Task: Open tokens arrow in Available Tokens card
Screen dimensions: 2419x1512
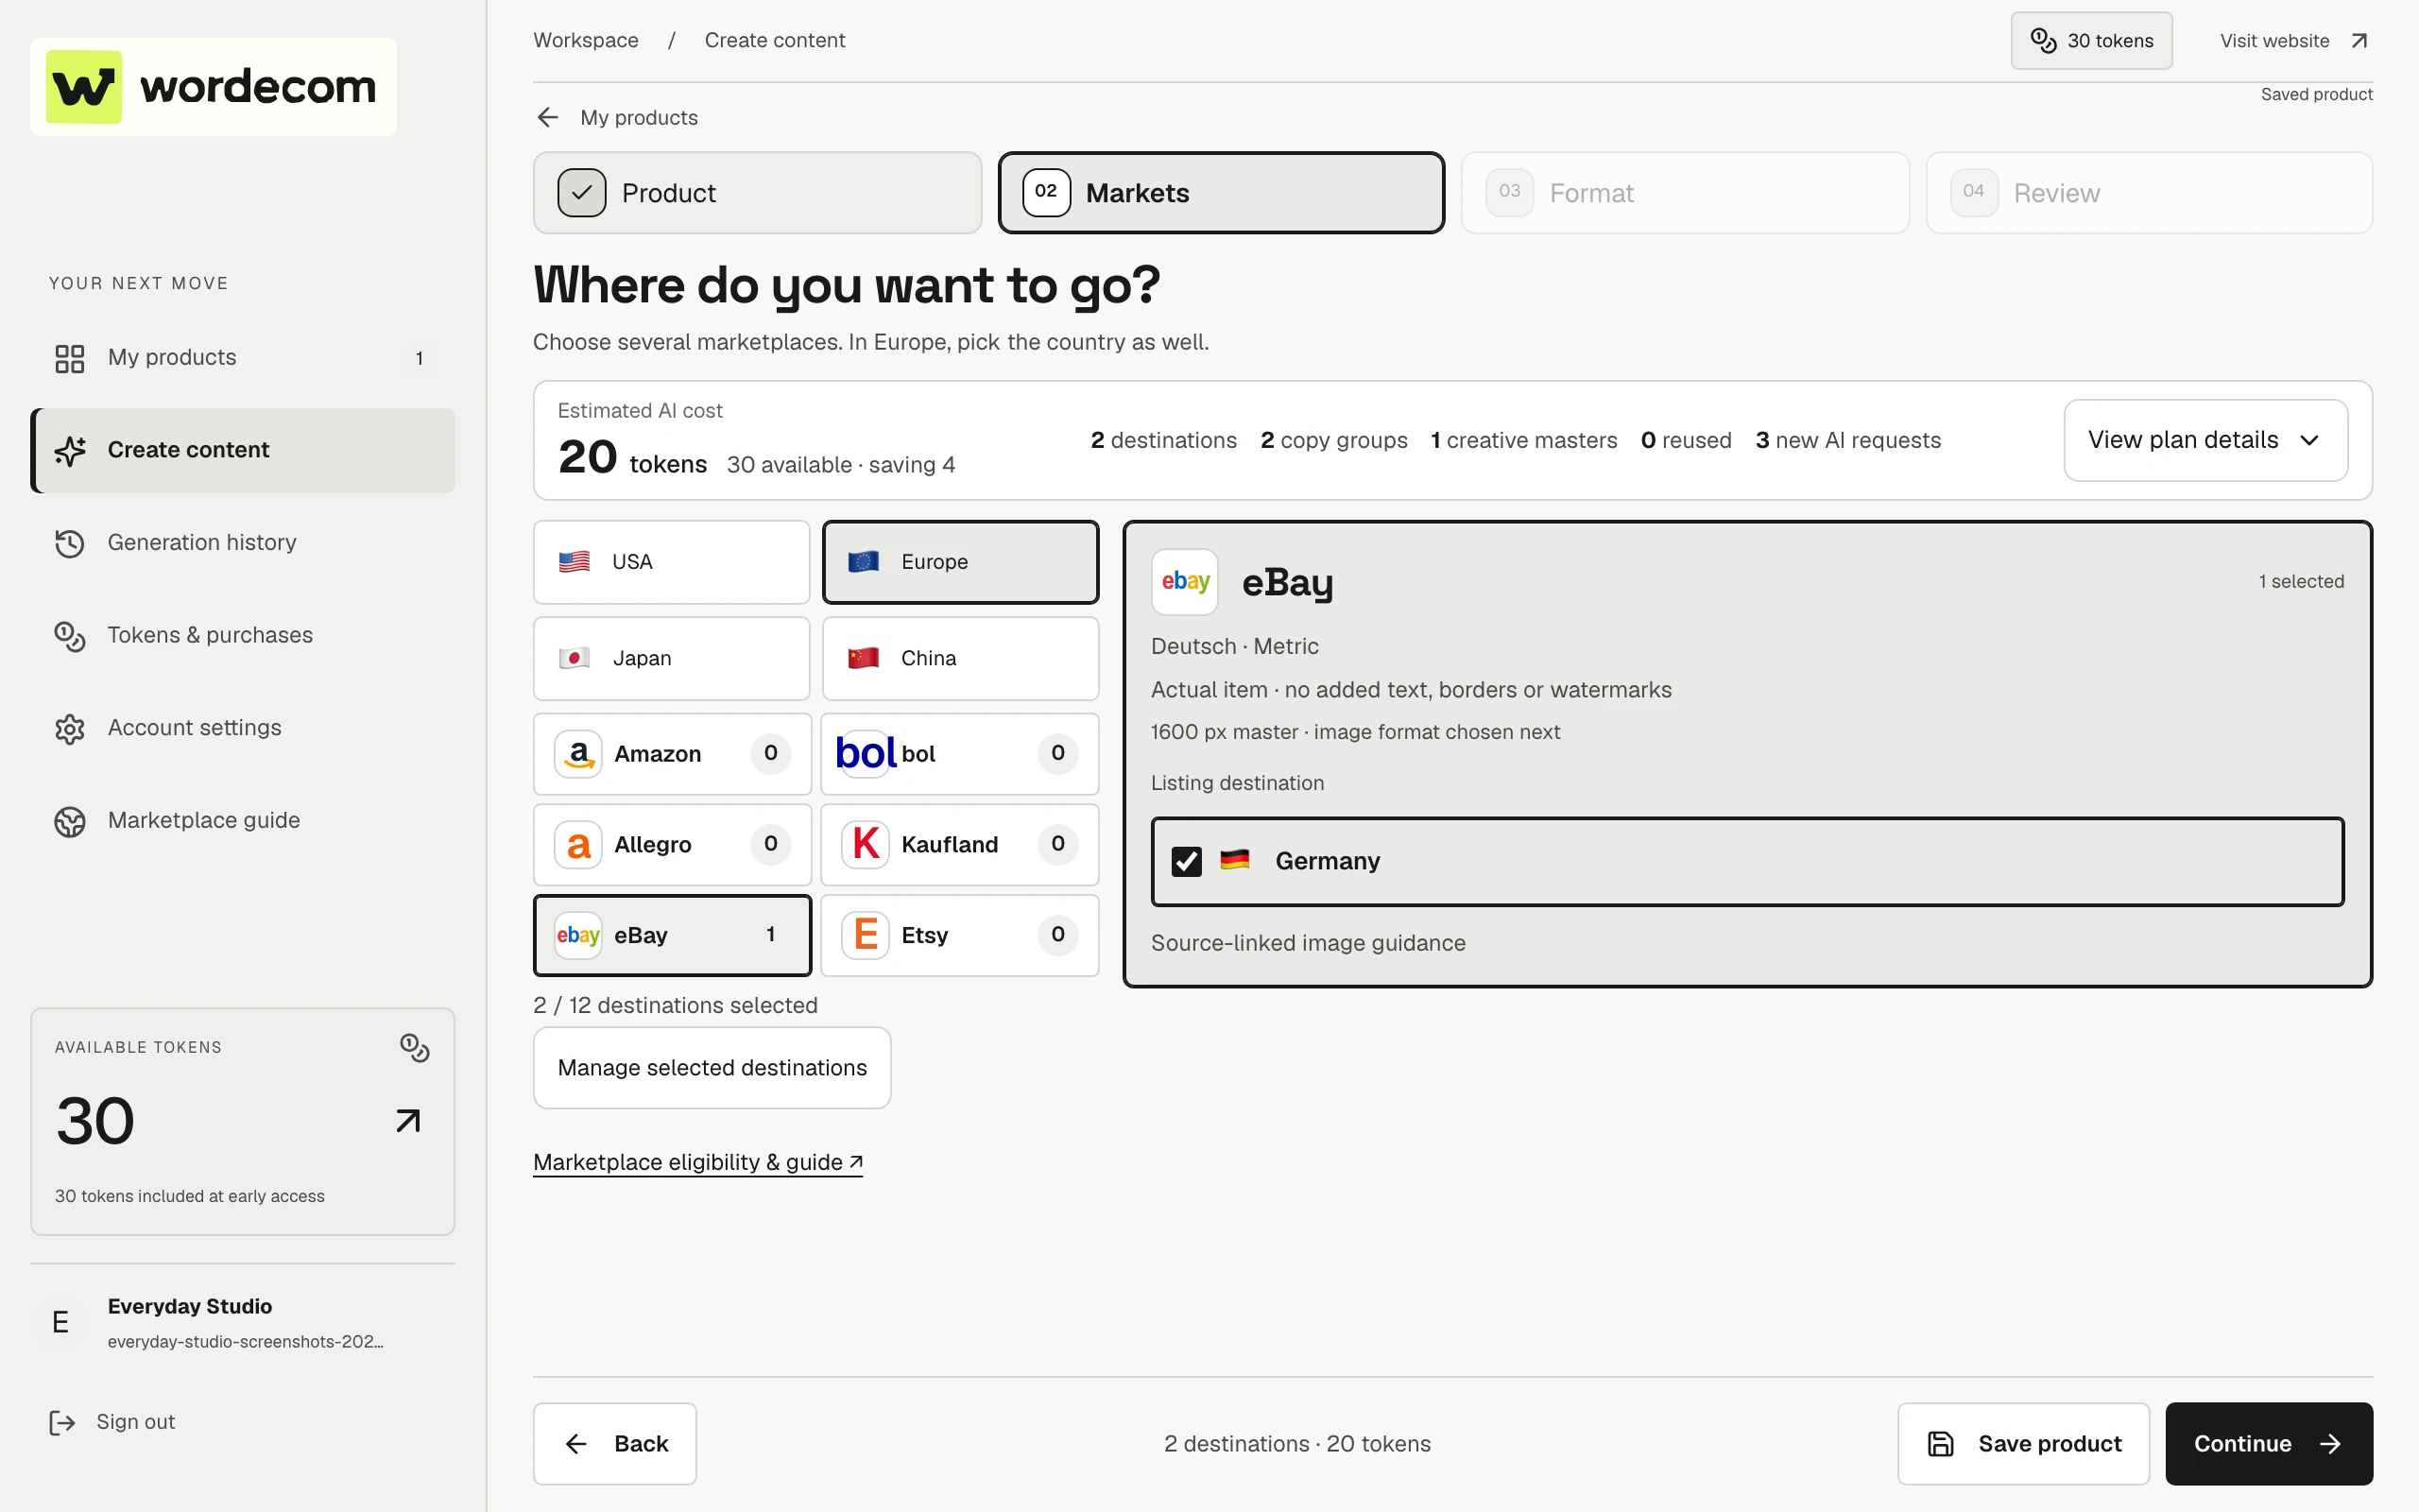Action: click(408, 1120)
